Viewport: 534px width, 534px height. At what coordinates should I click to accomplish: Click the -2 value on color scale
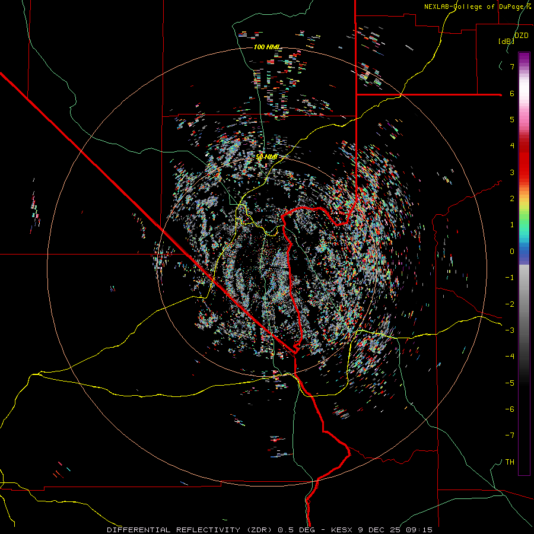[x=510, y=304]
